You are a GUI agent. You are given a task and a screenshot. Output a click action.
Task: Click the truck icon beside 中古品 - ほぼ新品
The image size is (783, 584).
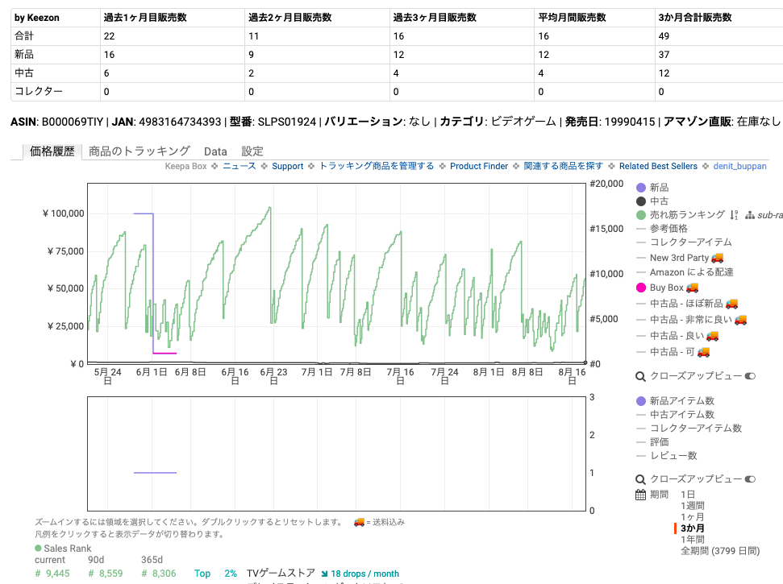click(x=731, y=304)
